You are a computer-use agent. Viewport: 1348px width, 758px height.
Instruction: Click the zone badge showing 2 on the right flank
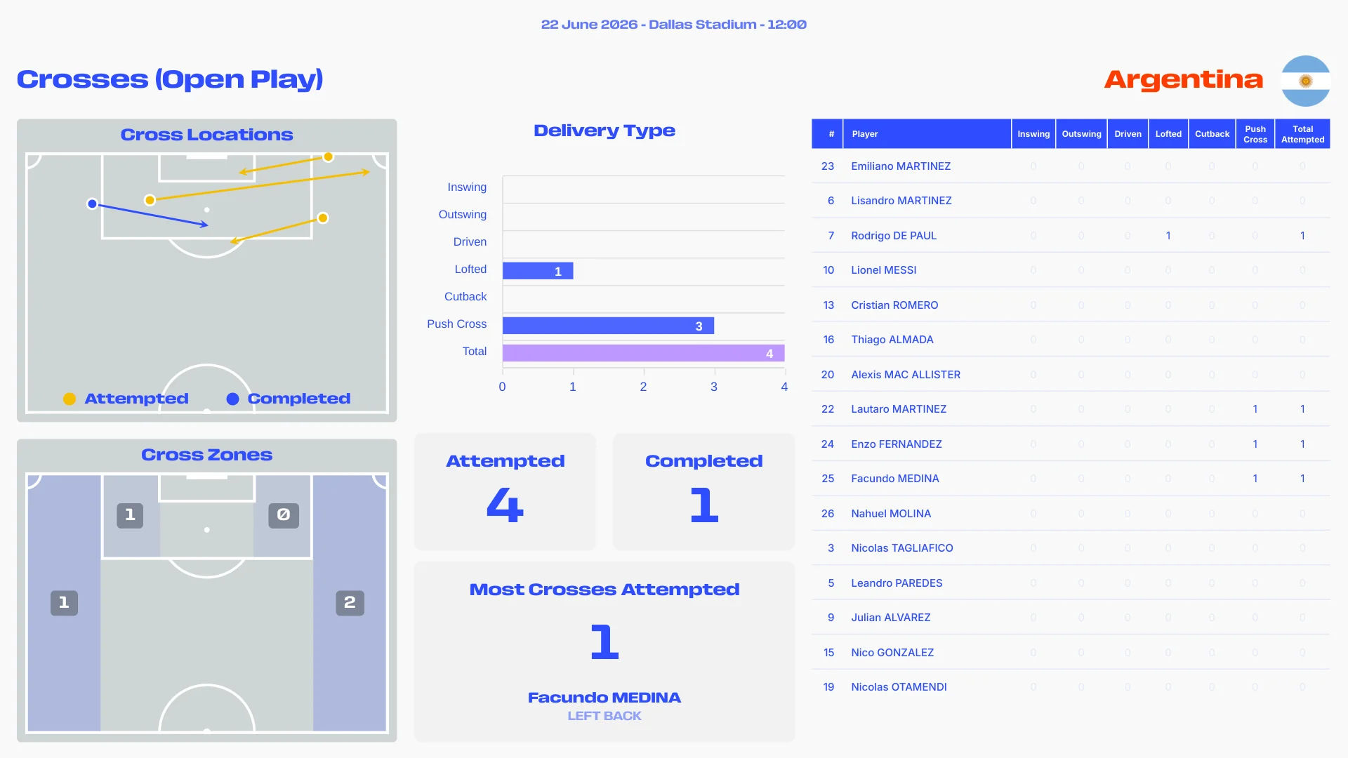pyautogui.click(x=350, y=602)
